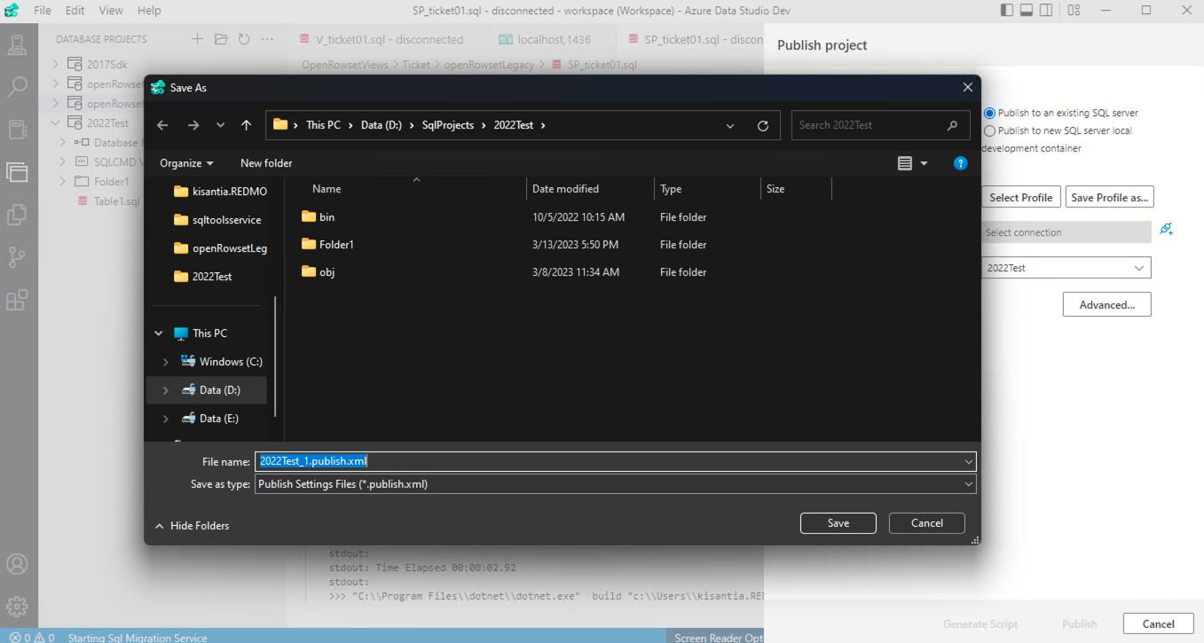Open the Notebooks panel icon
The height and width of the screenshot is (643, 1204).
18,129
